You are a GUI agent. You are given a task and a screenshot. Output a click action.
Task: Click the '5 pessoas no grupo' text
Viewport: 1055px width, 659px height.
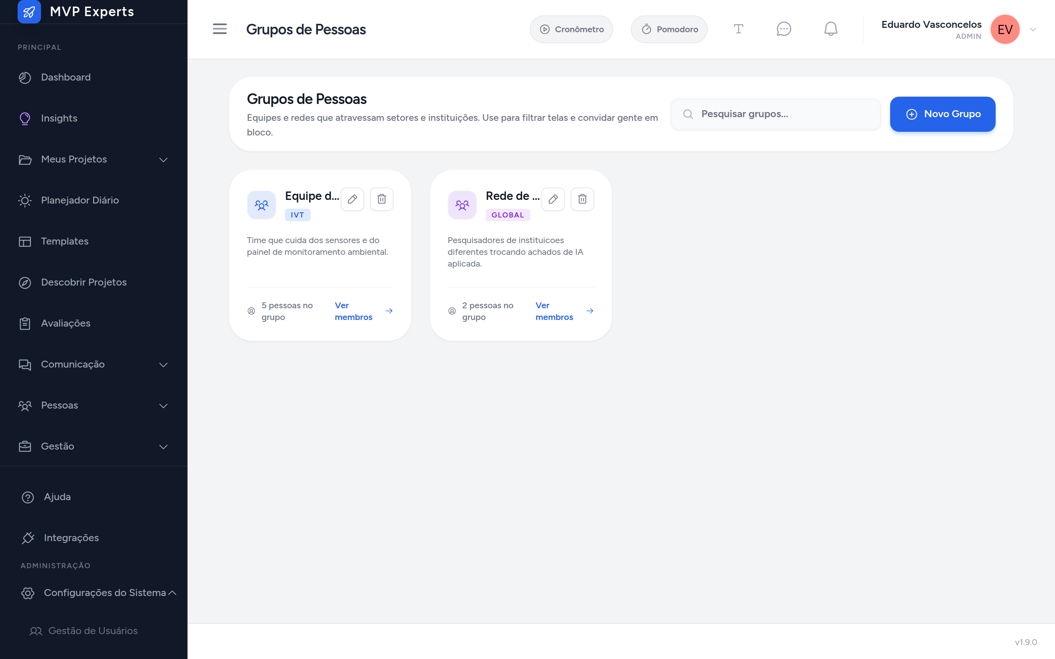pos(287,311)
